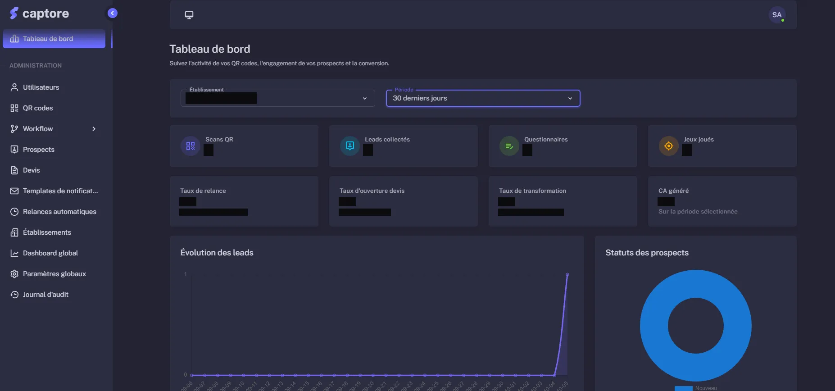
Task: Click the captore logo
Action: coord(40,14)
